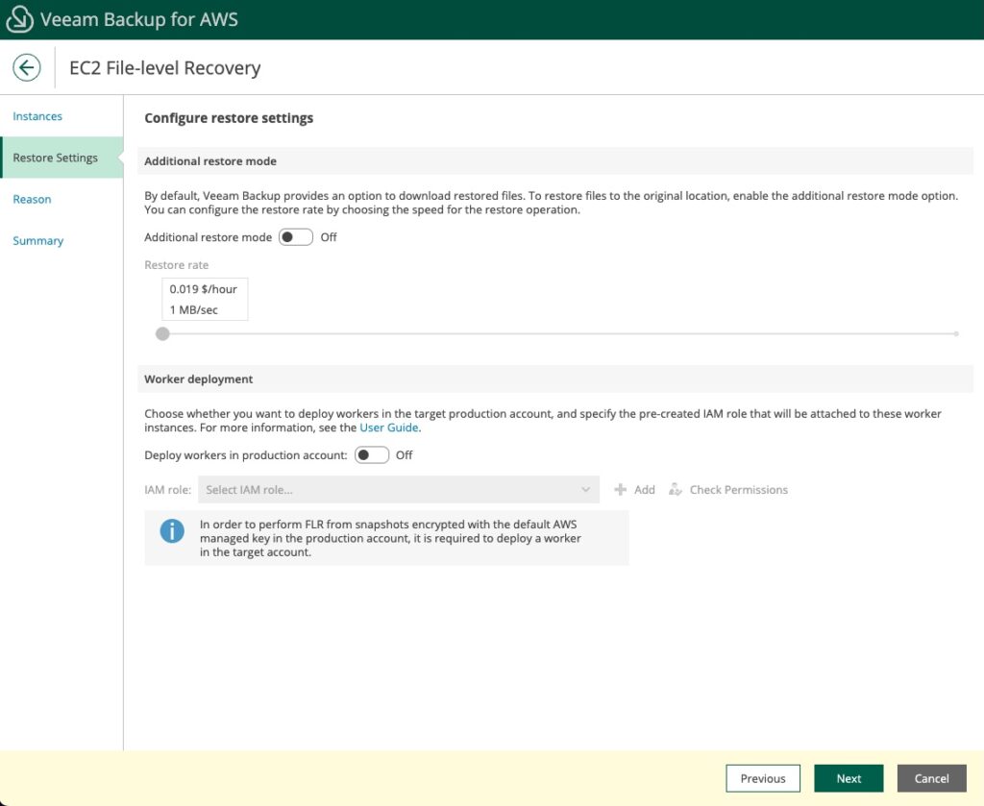984x806 pixels.
Task: Open the Summary step
Action: click(38, 240)
